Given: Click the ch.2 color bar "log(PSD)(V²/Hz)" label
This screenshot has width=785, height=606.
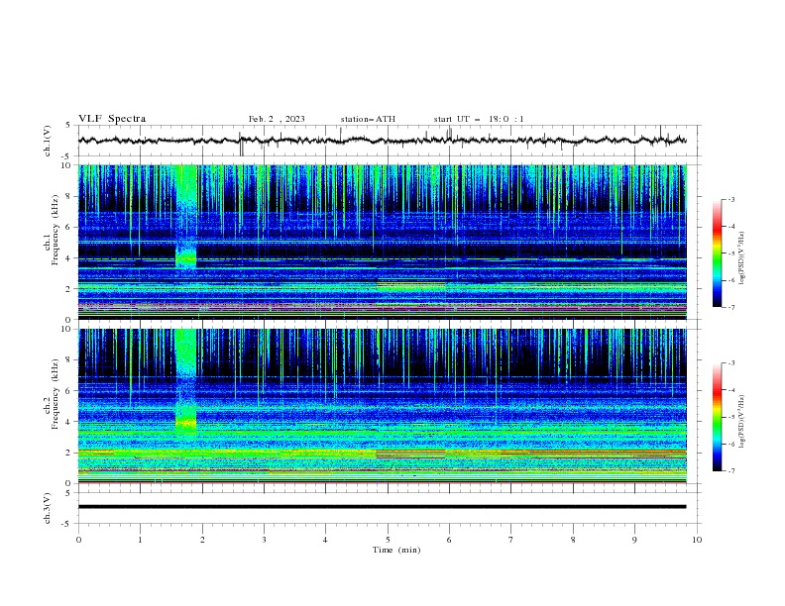Looking at the screenshot, I should (x=741, y=422).
